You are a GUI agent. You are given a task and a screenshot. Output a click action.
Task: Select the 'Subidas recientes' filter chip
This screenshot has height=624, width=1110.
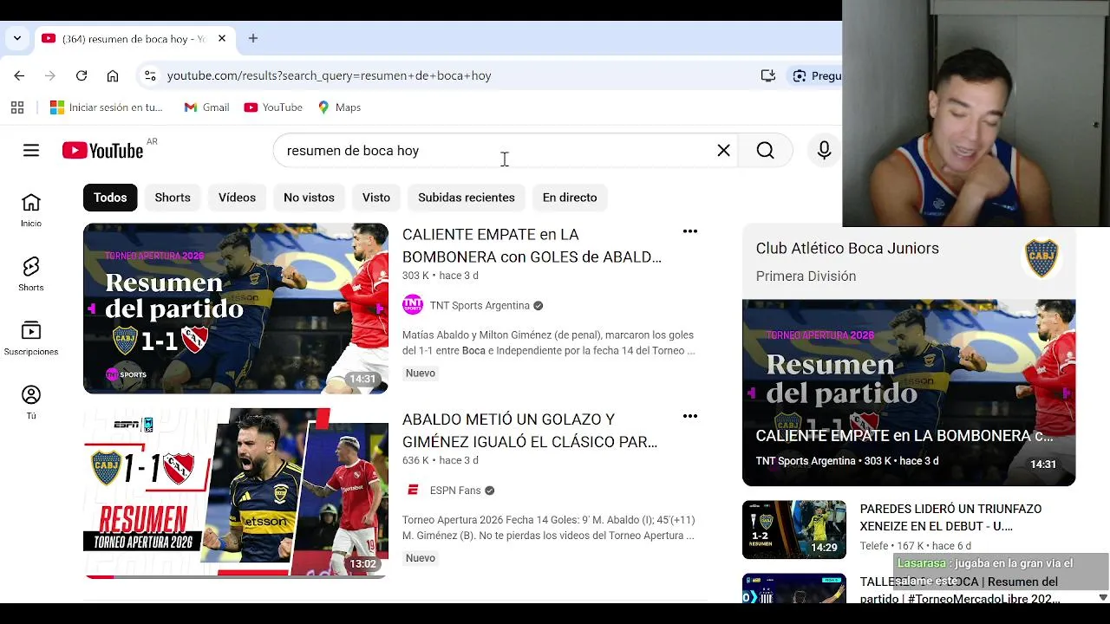pyautogui.click(x=467, y=198)
